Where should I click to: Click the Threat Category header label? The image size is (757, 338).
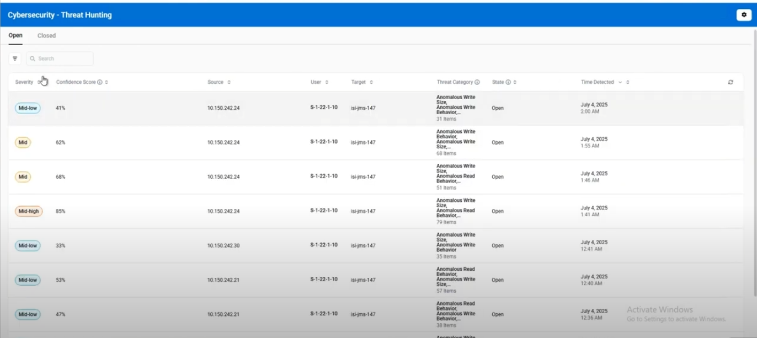coord(455,82)
